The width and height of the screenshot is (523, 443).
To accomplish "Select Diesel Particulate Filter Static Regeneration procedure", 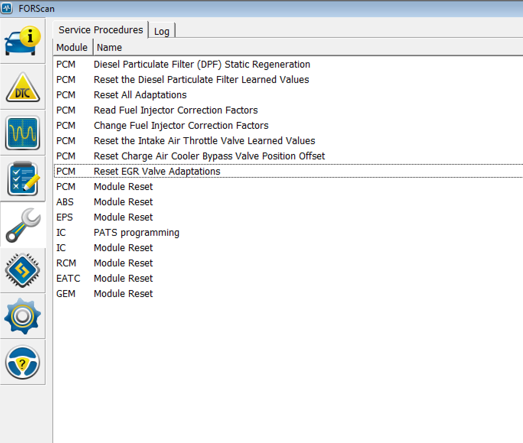I will 202,64.
